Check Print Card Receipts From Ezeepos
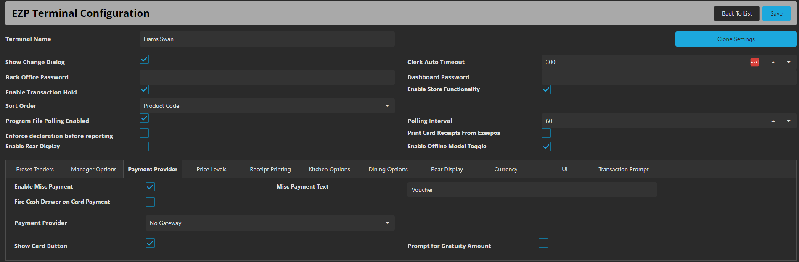Image resolution: width=799 pixels, height=262 pixels. tap(546, 133)
